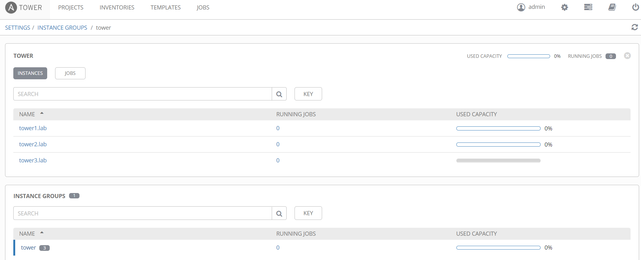Click search magnifier in instances panel

click(279, 94)
